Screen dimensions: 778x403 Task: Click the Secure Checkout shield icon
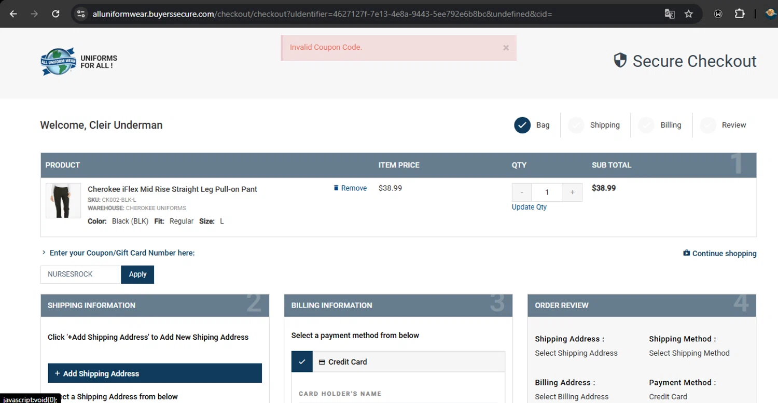point(620,61)
